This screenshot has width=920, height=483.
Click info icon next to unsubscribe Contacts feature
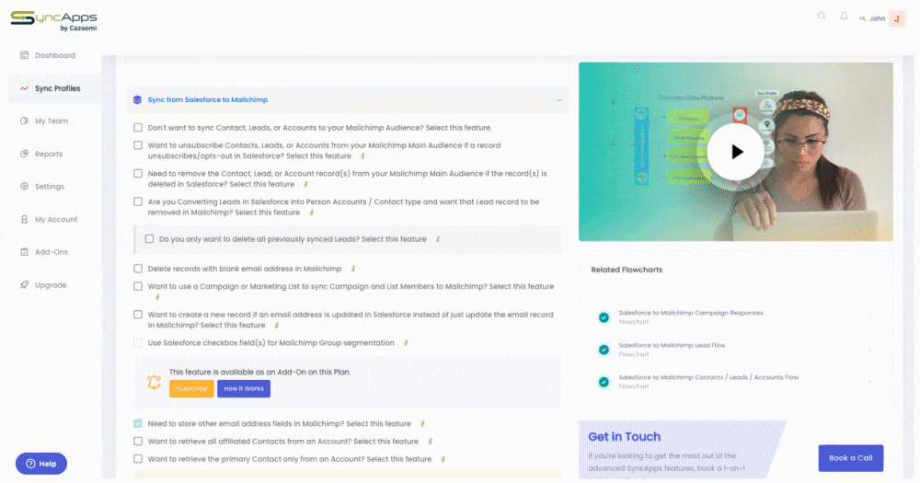pos(362,156)
